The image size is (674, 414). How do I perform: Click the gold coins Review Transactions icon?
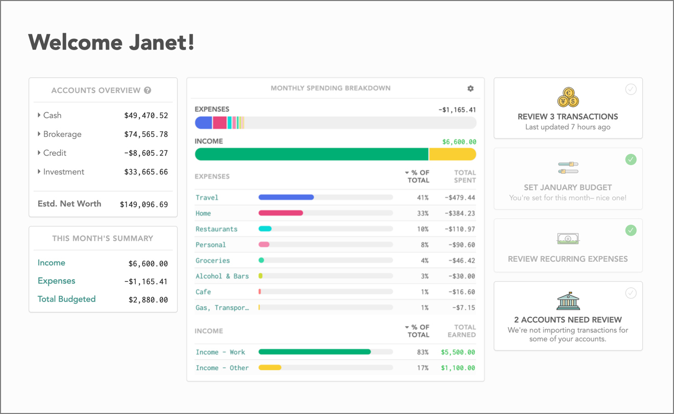pyautogui.click(x=568, y=98)
